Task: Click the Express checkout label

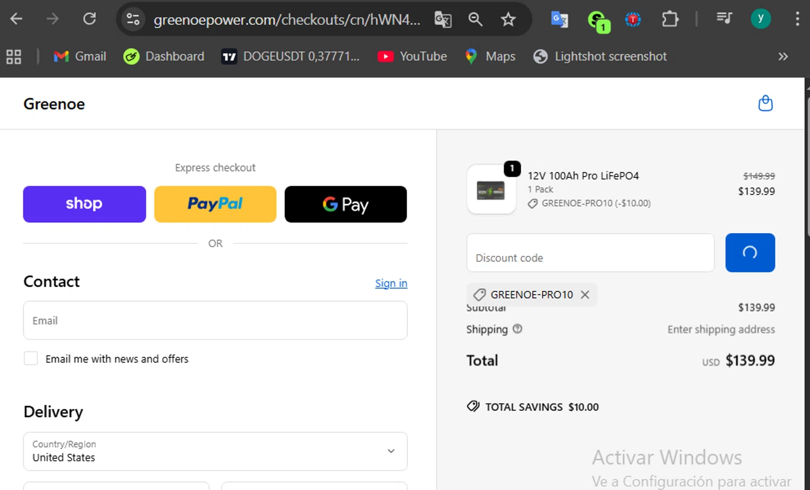Action: point(215,168)
